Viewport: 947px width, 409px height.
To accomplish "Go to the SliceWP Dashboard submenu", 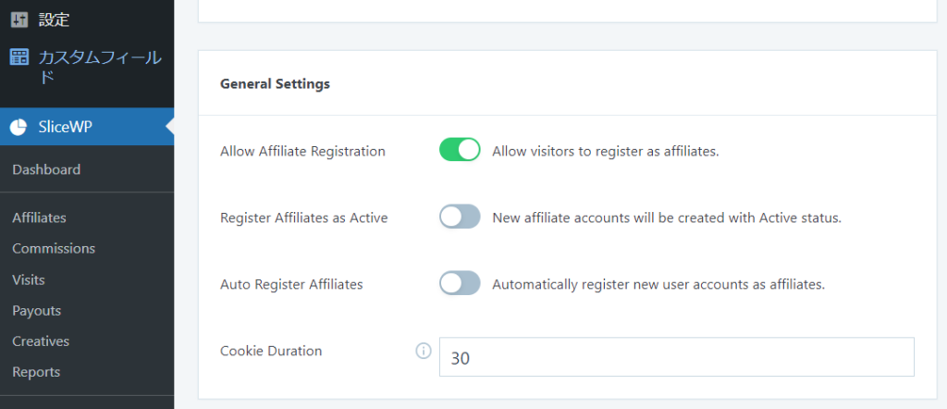I will coord(46,169).
